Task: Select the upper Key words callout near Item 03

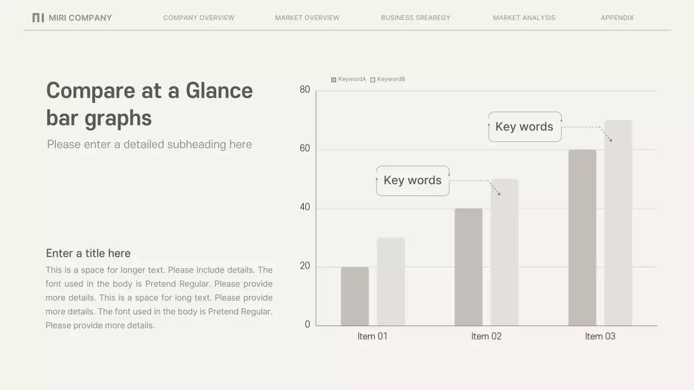Action: point(524,127)
